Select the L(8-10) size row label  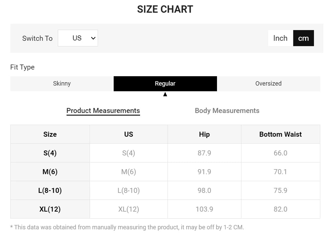(50, 191)
